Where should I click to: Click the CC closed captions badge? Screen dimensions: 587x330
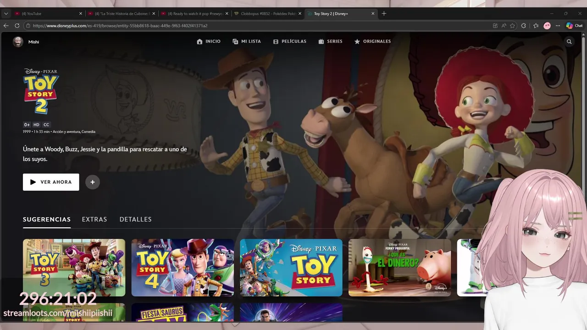[46, 125]
